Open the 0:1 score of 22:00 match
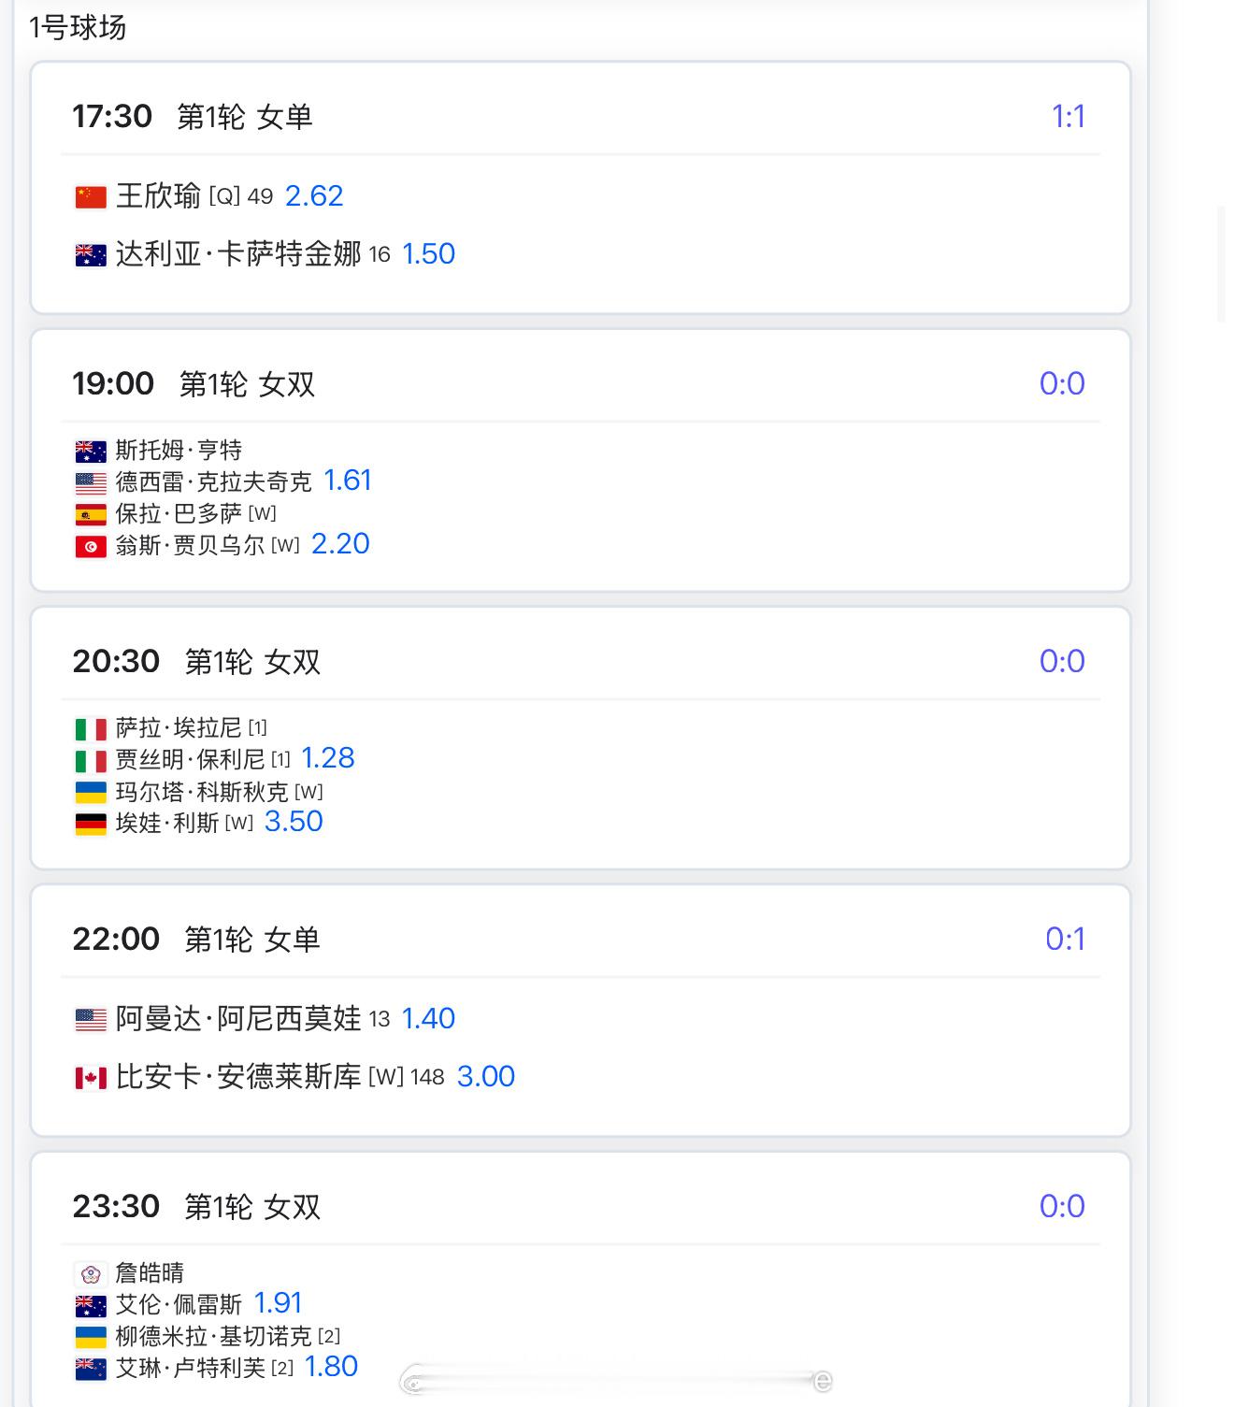The image size is (1234, 1407). point(1065,940)
